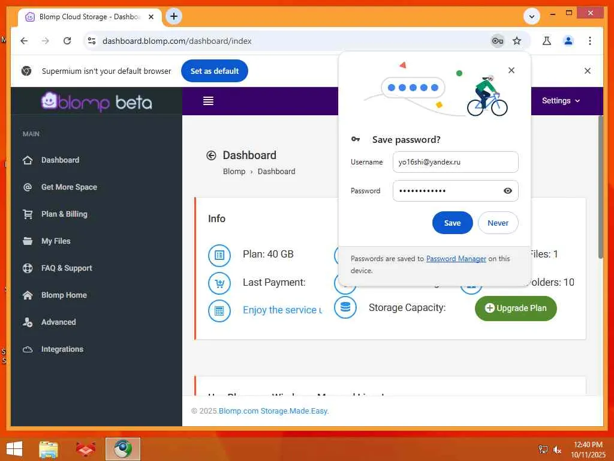
Task: Click the "Storage Capacity:" label
Action: point(407,307)
